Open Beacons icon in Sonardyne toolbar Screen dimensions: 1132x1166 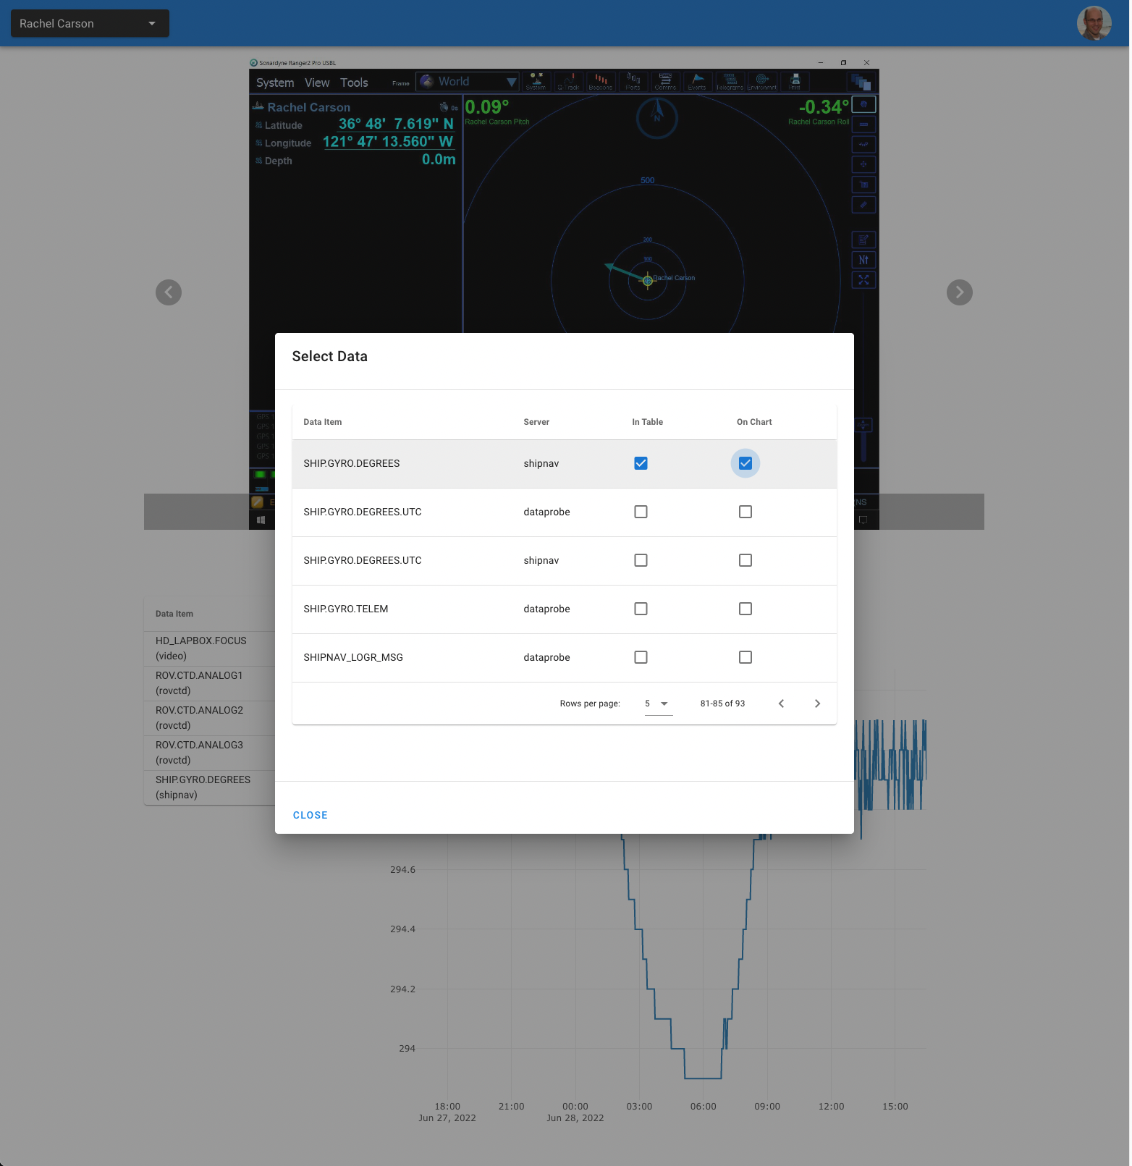pyautogui.click(x=601, y=81)
